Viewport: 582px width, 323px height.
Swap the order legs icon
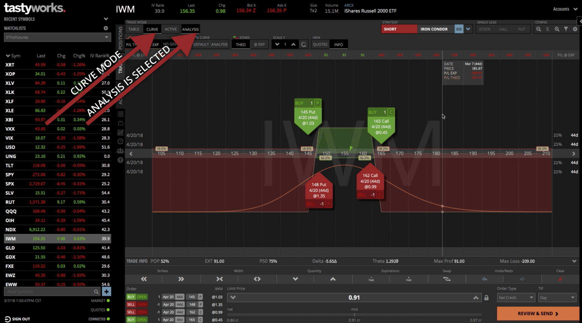coord(447,279)
